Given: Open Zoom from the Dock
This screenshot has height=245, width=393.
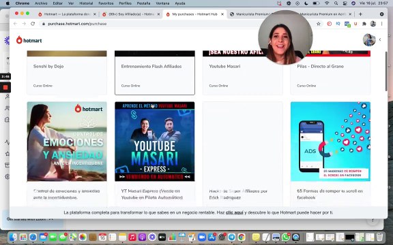Looking at the screenshot, I should [x=202, y=237].
